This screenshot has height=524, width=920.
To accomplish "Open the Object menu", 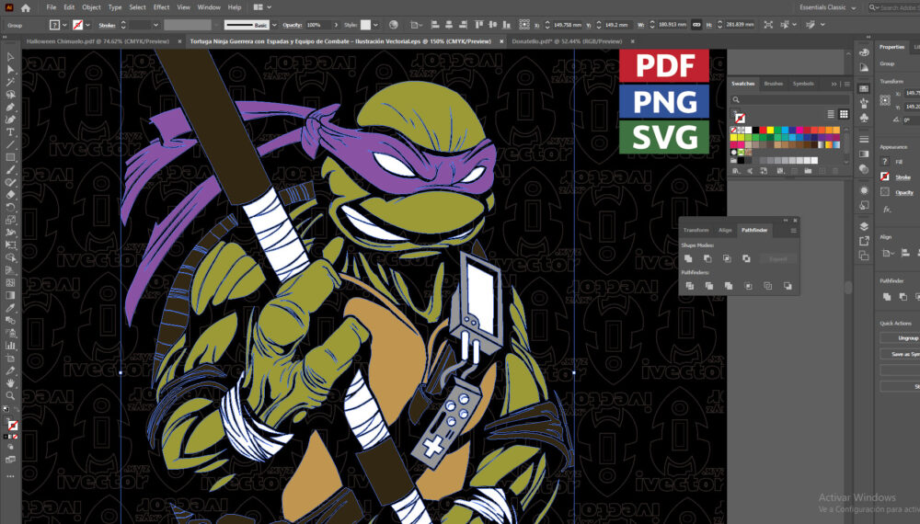I will (91, 7).
